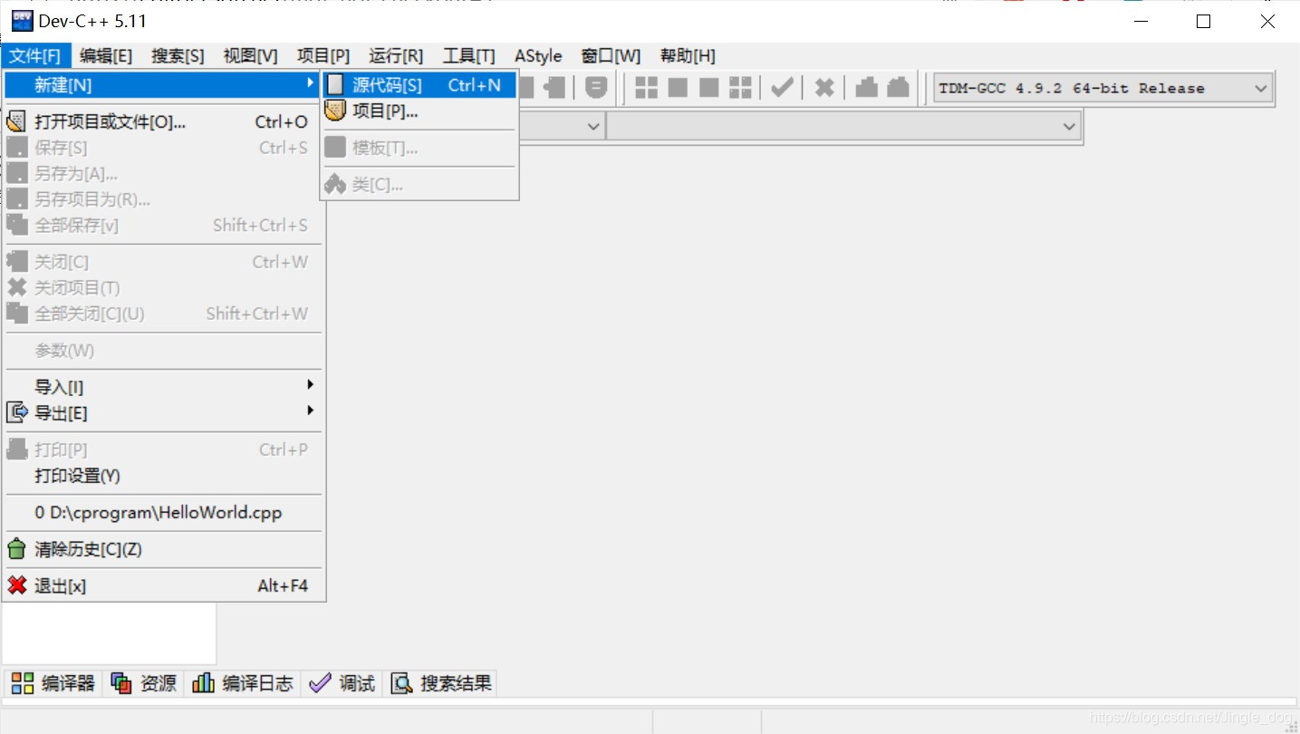Click 打印[P] menu item
This screenshot has height=734, width=1300.
tap(164, 449)
